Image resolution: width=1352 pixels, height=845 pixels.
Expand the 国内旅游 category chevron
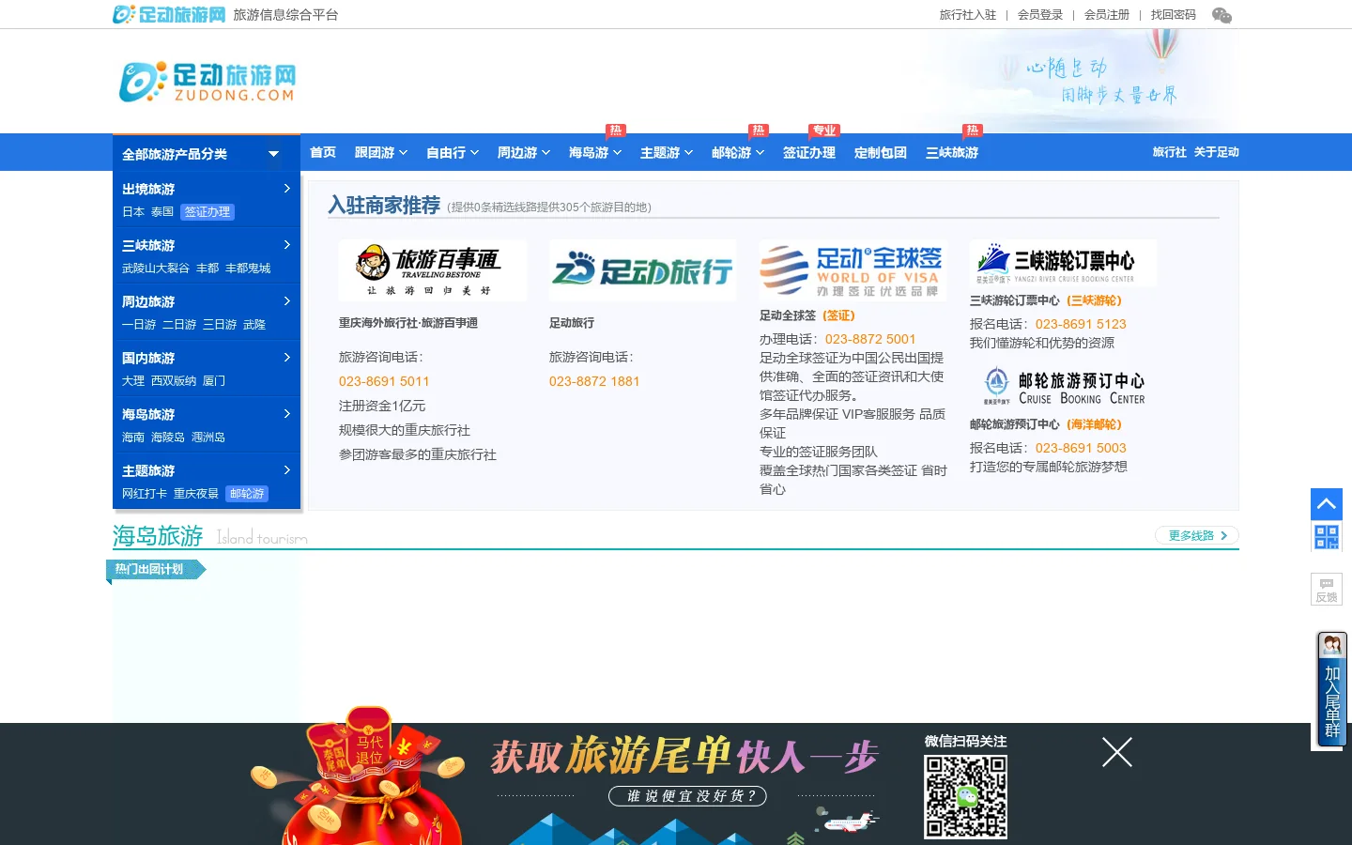click(287, 358)
